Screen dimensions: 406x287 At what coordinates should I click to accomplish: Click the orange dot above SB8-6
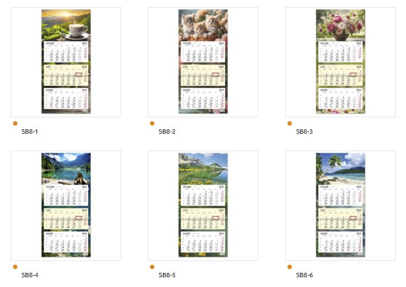pos(290,267)
